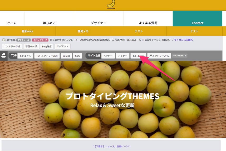Open the 下書きニュース detail page link
The height and width of the screenshot is (151, 226).
pyautogui.click(x=111, y=146)
